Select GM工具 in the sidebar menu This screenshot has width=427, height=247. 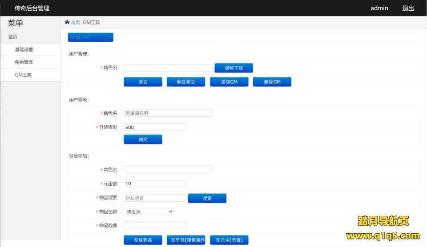(x=23, y=75)
